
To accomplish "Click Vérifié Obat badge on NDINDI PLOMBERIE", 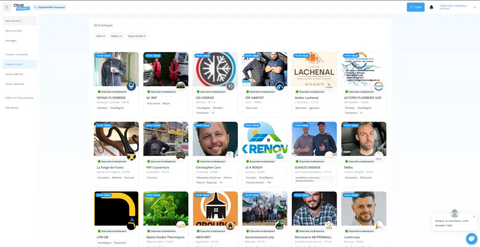I will [104, 56].
